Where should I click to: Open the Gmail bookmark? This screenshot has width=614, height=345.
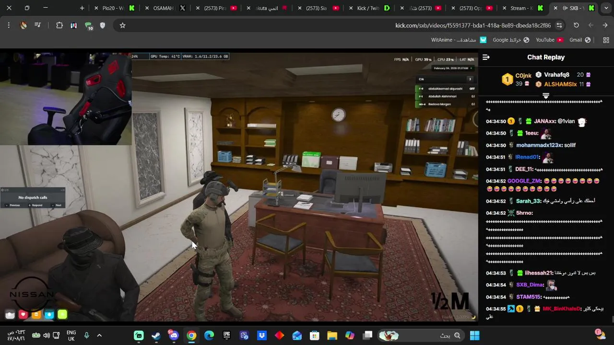tap(580, 40)
